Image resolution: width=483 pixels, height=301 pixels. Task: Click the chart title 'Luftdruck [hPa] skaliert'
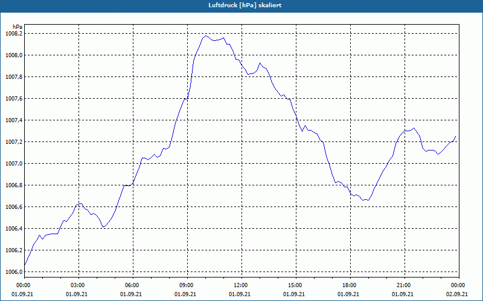click(x=245, y=5)
